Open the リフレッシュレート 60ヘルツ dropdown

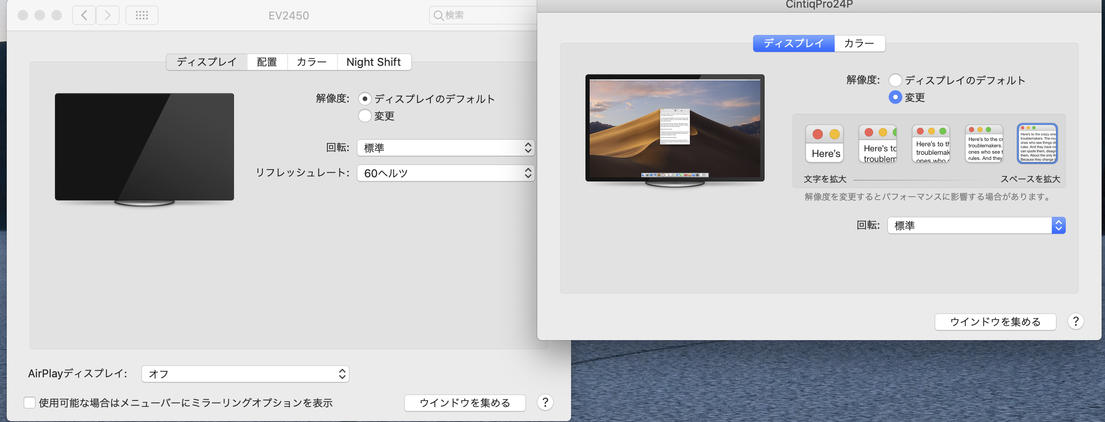point(445,173)
